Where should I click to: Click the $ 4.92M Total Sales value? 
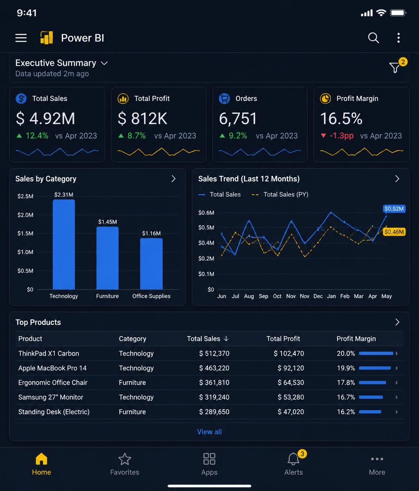45,119
